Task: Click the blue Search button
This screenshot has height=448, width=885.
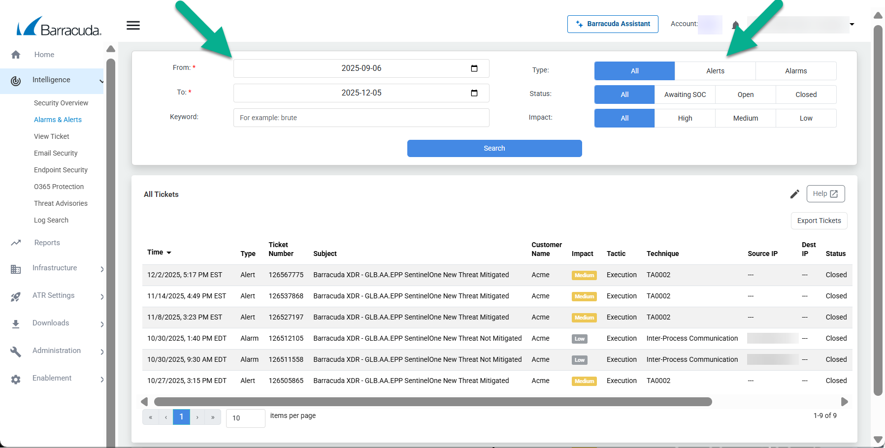Action: coord(494,148)
